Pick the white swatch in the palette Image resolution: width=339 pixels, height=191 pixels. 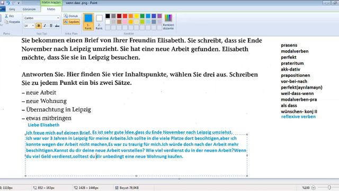pyautogui.click(x=108, y=22)
